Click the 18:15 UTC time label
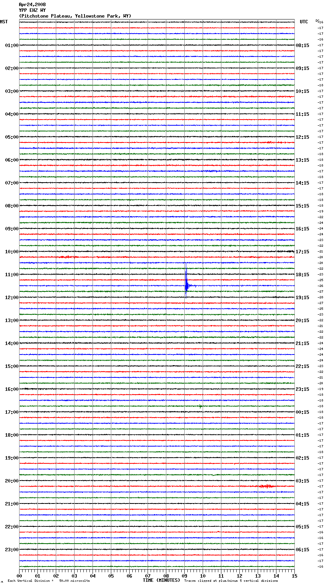Image resolution: width=325 pixels, height=586 pixels. (x=302, y=275)
